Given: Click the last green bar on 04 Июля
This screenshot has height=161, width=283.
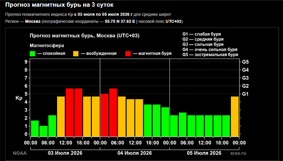Looking at the screenshot, I should [165, 122].
